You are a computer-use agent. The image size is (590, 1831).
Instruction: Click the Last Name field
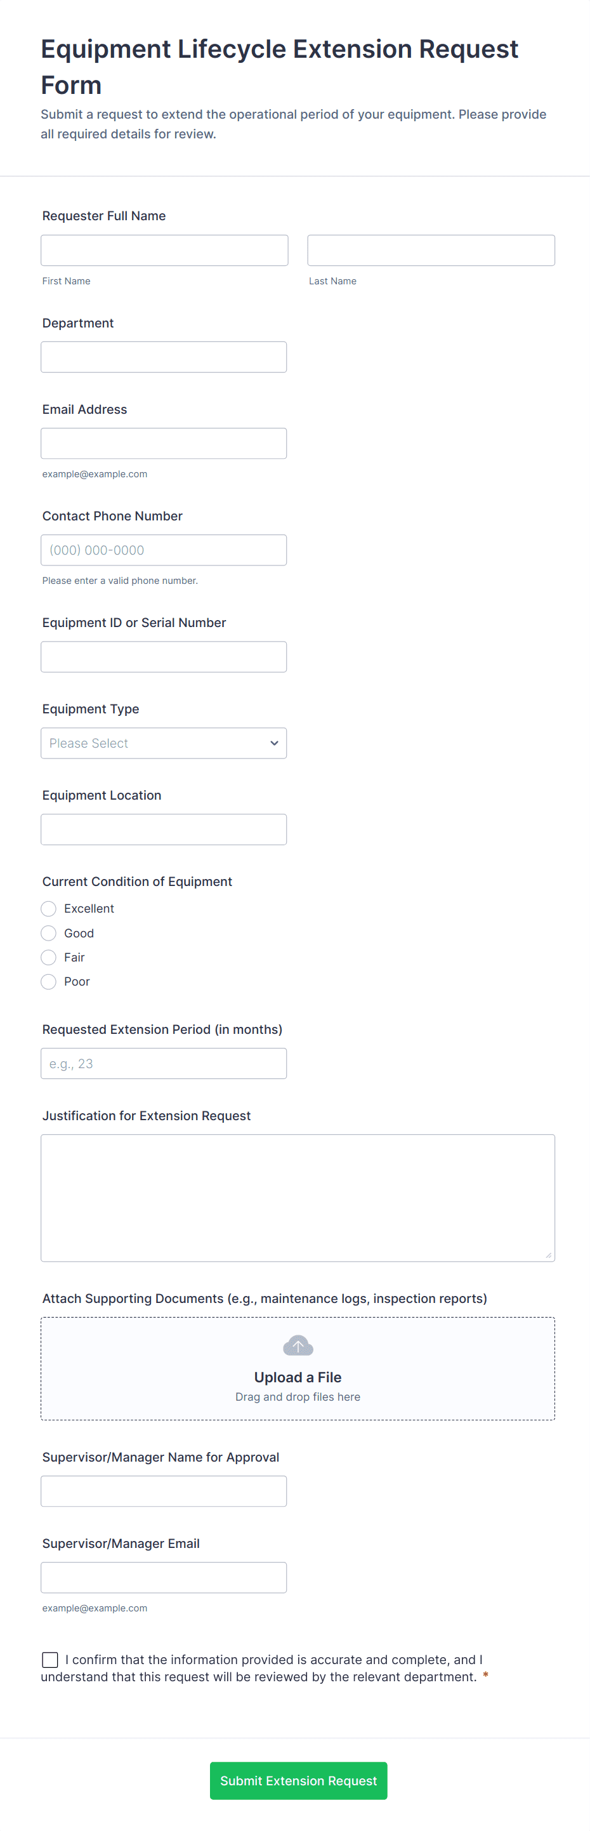430,249
